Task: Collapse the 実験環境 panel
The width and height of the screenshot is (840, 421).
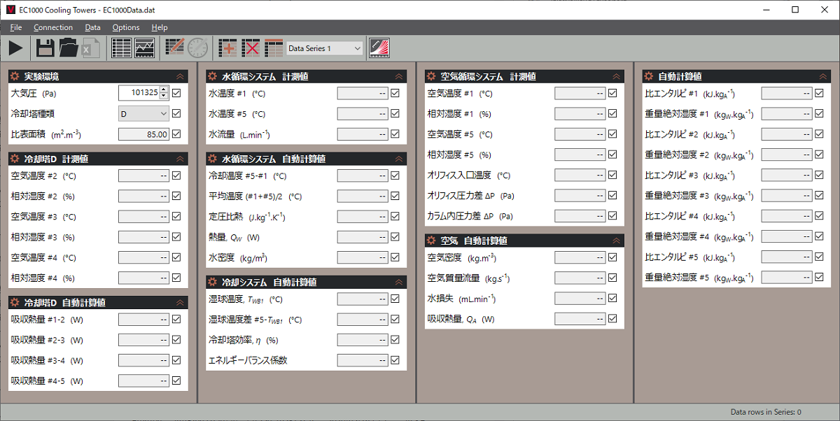Action: coord(180,76)
